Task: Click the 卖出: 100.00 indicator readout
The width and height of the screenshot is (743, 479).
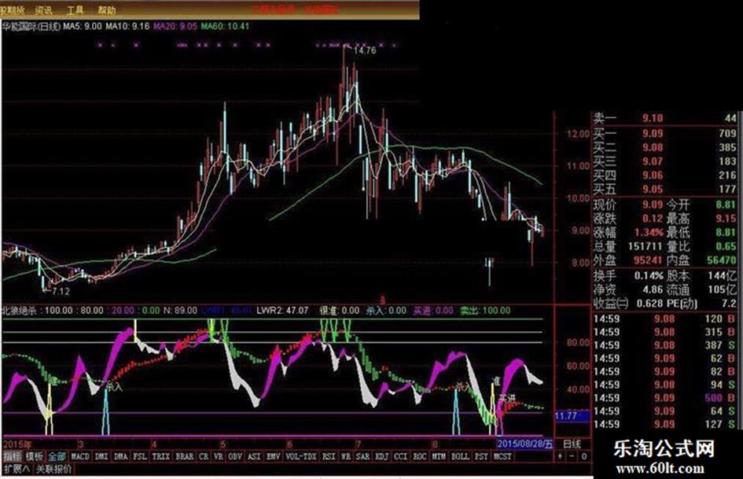Action: [485, 311]
